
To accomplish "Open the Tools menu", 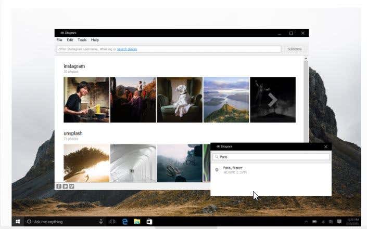I will (82, 40).
